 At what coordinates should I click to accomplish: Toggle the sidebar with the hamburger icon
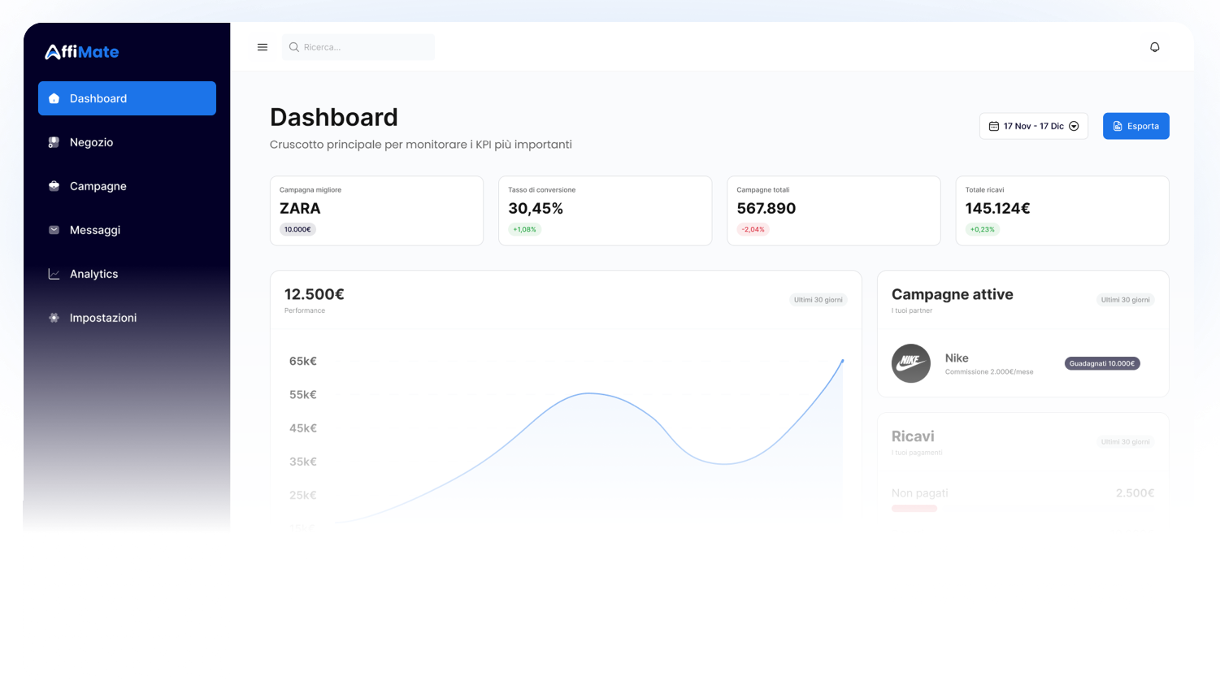pyautogui.click(x=262, y=46)
